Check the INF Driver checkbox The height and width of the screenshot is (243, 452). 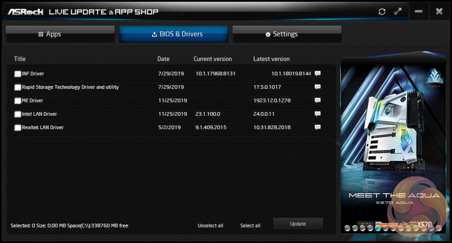18,74
